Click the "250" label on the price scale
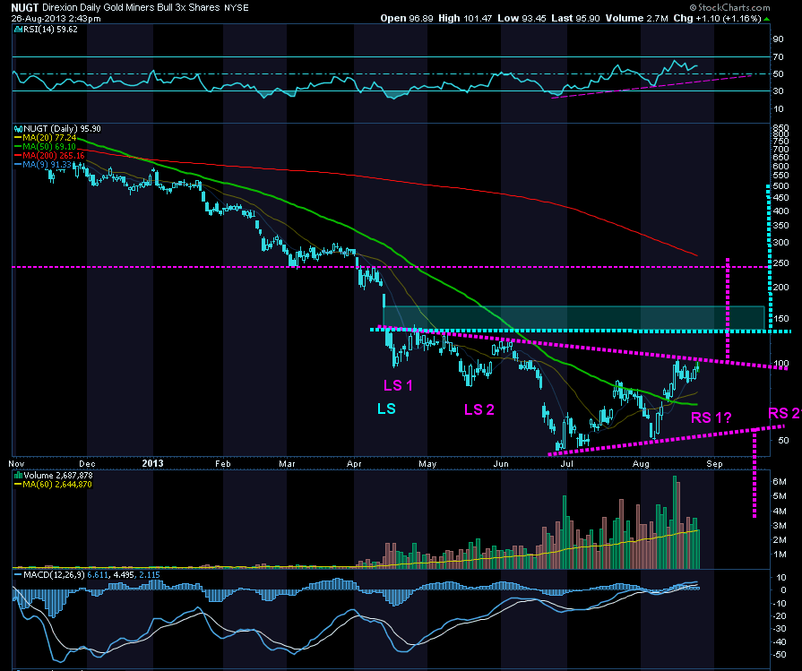Screen dimensions: 802x671 click(x=781, y=262)
